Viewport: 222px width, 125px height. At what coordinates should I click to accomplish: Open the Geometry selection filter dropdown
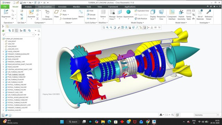(x=218, y=115)
